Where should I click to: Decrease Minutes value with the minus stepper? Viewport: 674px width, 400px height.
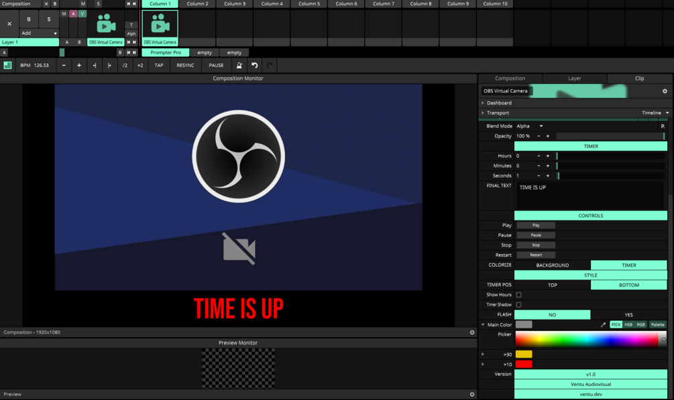tap(539, 166)
